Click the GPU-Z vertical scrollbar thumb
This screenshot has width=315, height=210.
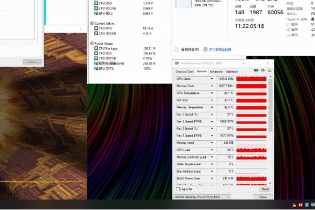pyautogui.click(x=270, y=105)
